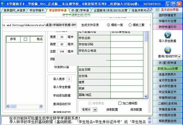Open 二维码|条形码 in the sidebar

tap(167, 104)
